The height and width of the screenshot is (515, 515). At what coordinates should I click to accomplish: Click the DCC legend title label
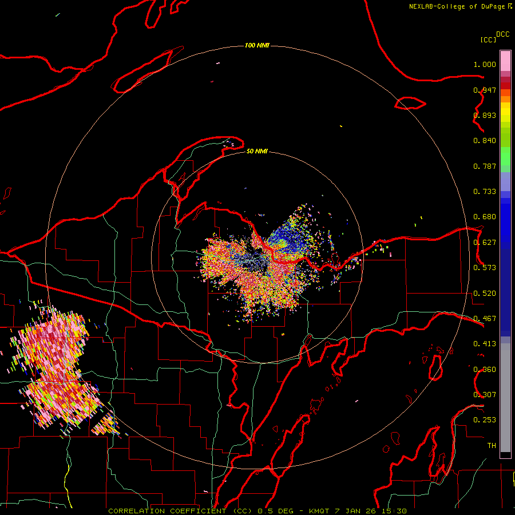[502, 34]
